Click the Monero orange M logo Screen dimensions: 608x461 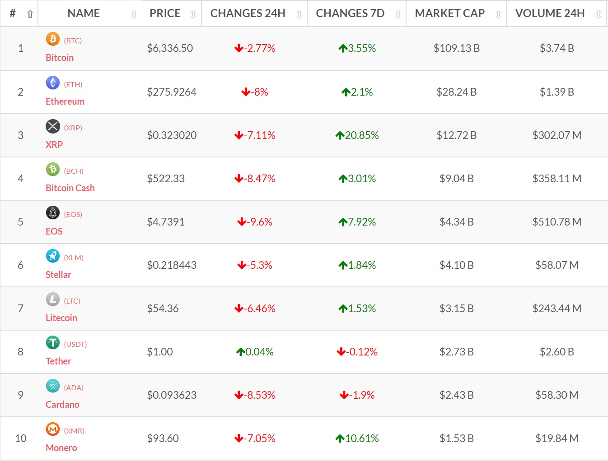tap(53, 429)
